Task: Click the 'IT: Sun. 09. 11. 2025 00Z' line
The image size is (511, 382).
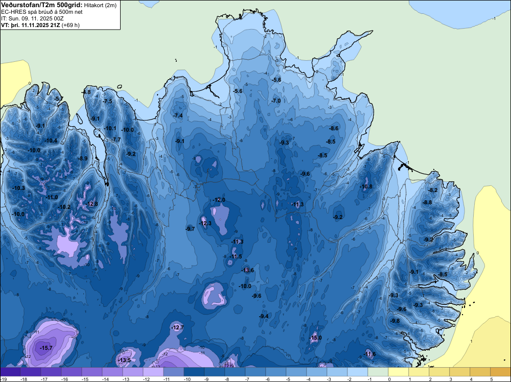Action: 32,18
